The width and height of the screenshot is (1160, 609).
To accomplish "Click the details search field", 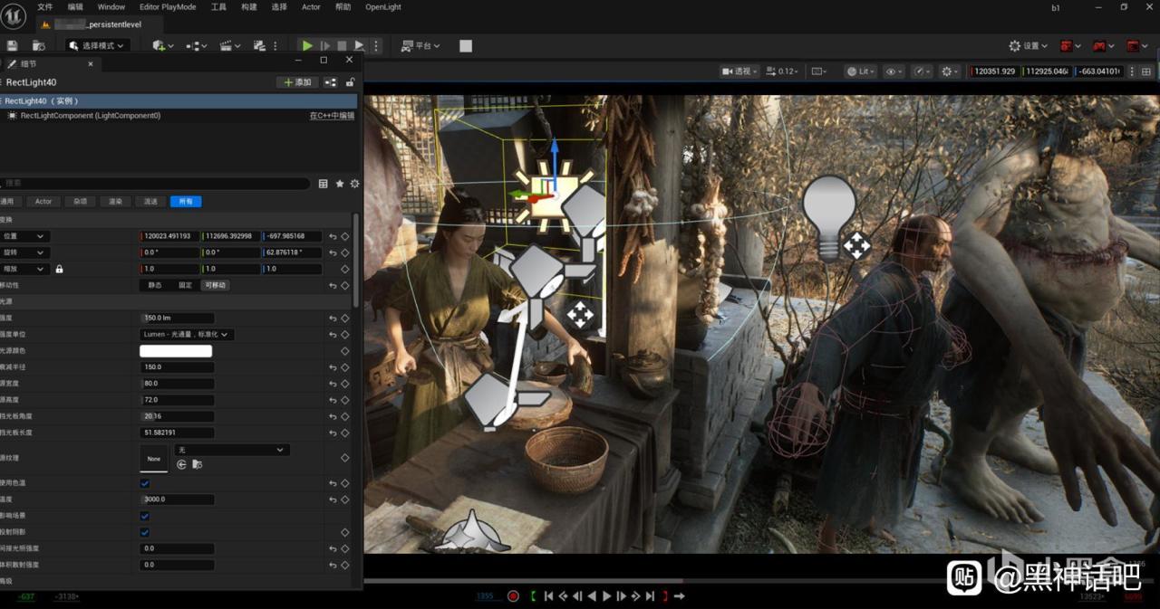I will pos(156,184).
